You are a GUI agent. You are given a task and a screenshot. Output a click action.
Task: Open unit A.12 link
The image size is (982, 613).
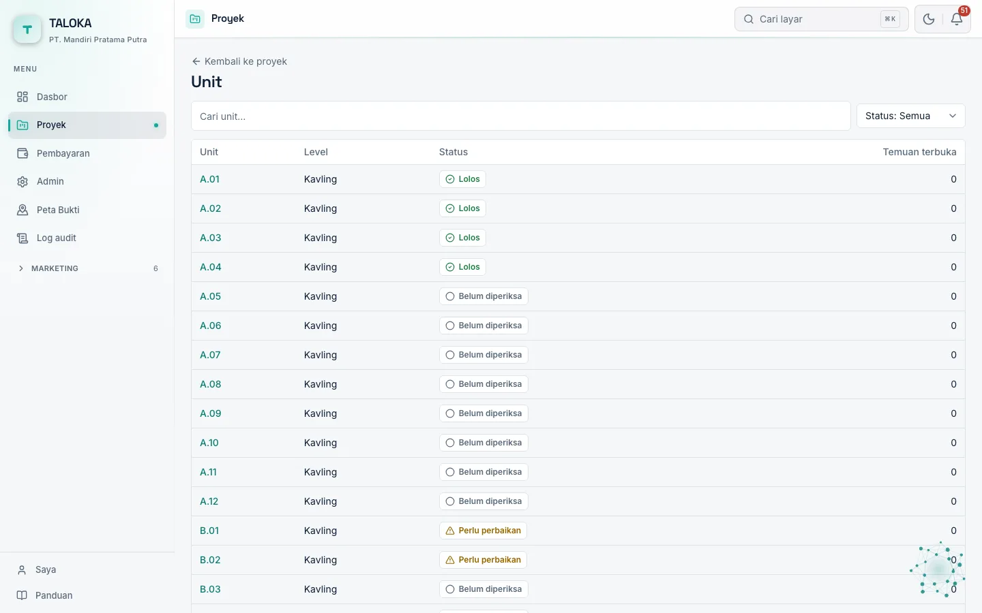pos(209,501)
